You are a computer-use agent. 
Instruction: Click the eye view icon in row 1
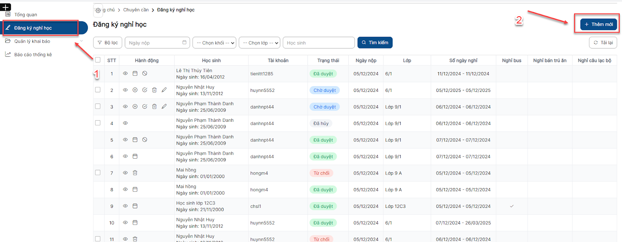point(125,73)
